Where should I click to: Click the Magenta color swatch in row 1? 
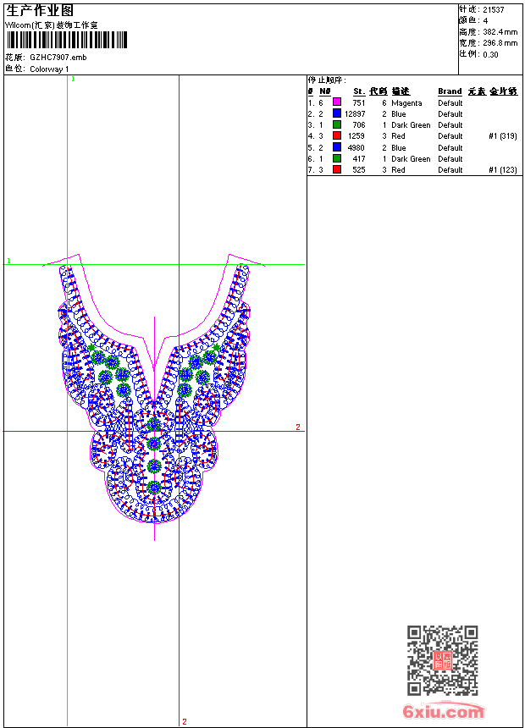coord(336,102)
